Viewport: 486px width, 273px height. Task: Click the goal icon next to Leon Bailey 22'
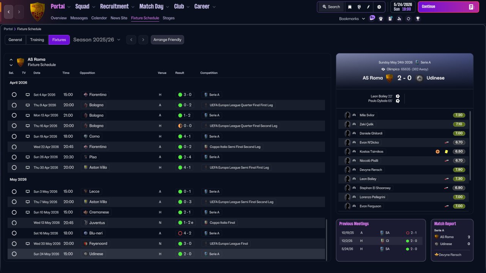(398, 96)
